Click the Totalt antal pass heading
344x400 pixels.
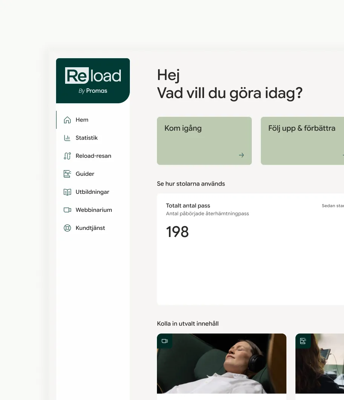coord(188,205)
